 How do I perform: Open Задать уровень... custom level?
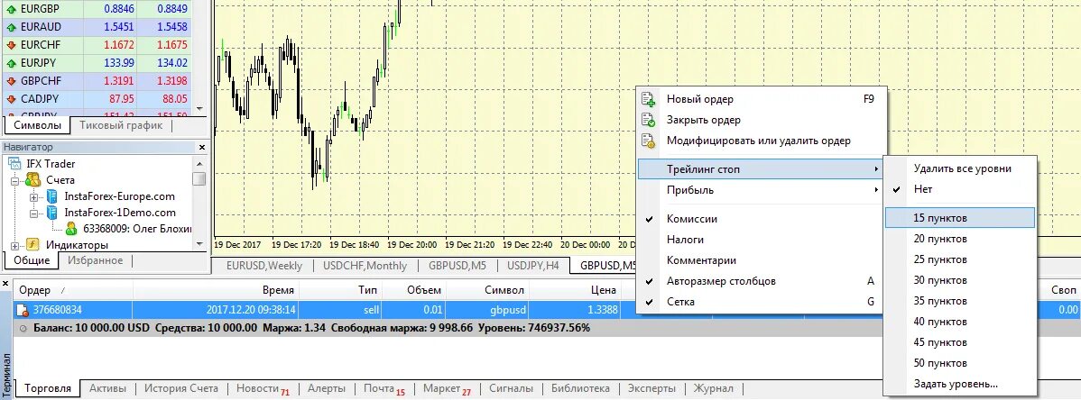[x=960, y=384]
